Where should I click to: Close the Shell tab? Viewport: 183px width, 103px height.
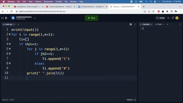pyautogui.click(x=163, y=24)
